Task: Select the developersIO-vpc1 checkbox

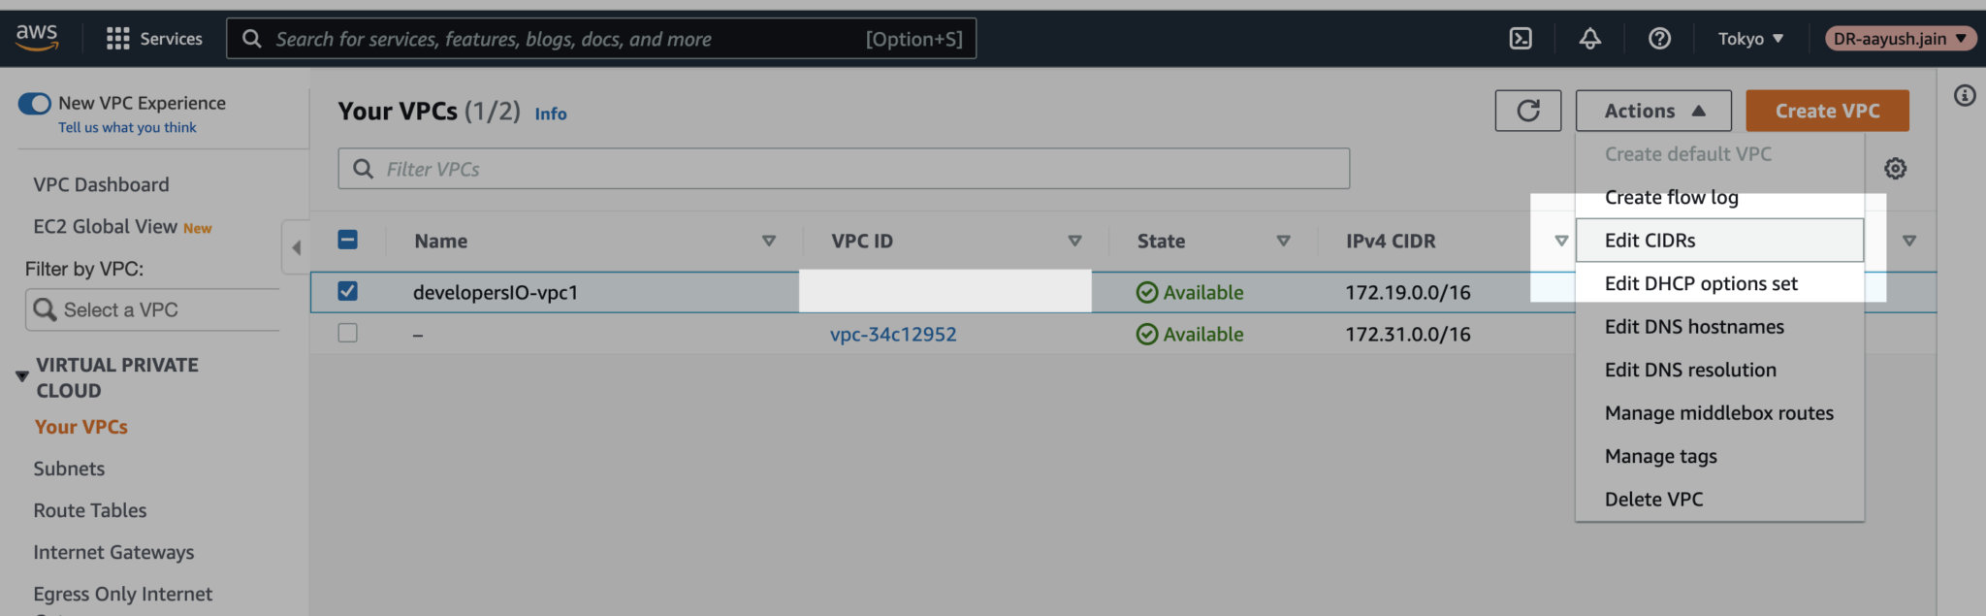Action: [x=347, y=290]
